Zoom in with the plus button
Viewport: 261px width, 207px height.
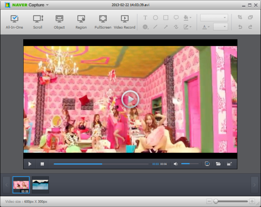(x=252, y=201)
